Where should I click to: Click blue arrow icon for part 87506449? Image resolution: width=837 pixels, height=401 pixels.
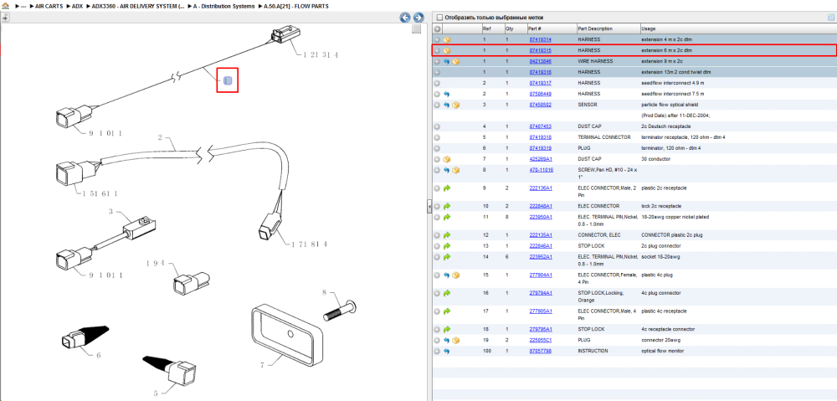pyautogui.click(x=447, y=94)
